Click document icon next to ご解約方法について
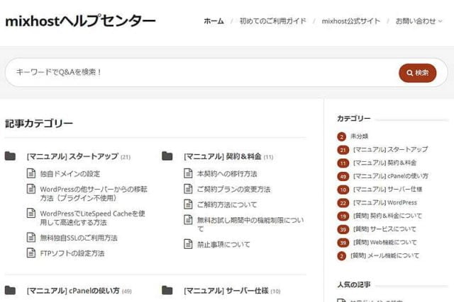Image resolution: width=454 pixels, height=302 pixels. pos(188,204)
